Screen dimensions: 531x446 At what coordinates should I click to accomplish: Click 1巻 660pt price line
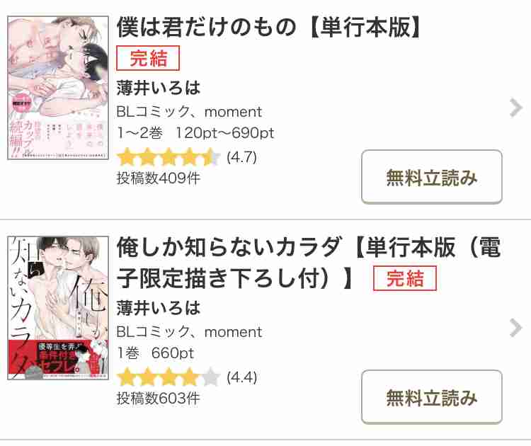[155, 353]
